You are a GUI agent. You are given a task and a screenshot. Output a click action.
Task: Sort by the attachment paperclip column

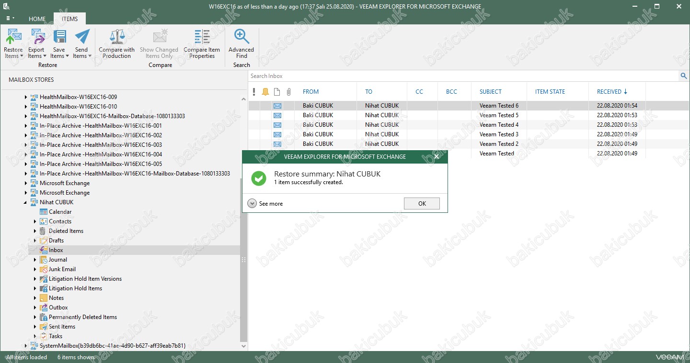tap(288, 92)
